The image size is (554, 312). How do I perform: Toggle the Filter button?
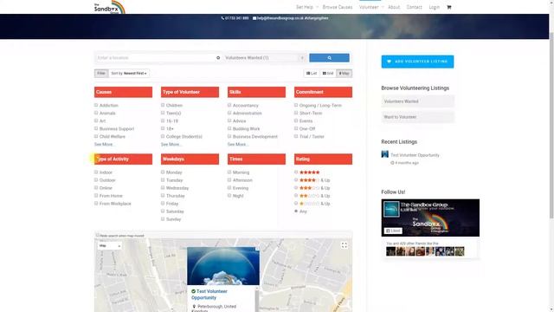click(x=101, y=73)
